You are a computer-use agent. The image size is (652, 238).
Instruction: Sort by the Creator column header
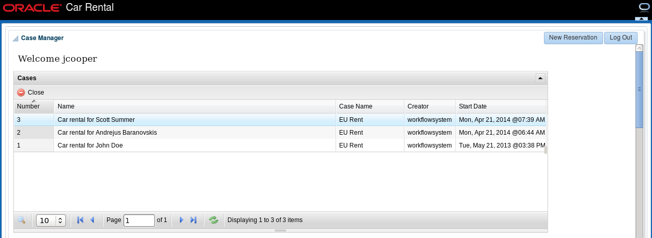pos(430,106)
